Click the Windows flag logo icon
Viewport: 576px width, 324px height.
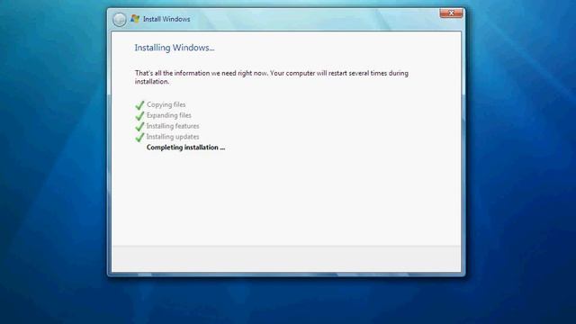pyautogui.click(x=135, y=19)
